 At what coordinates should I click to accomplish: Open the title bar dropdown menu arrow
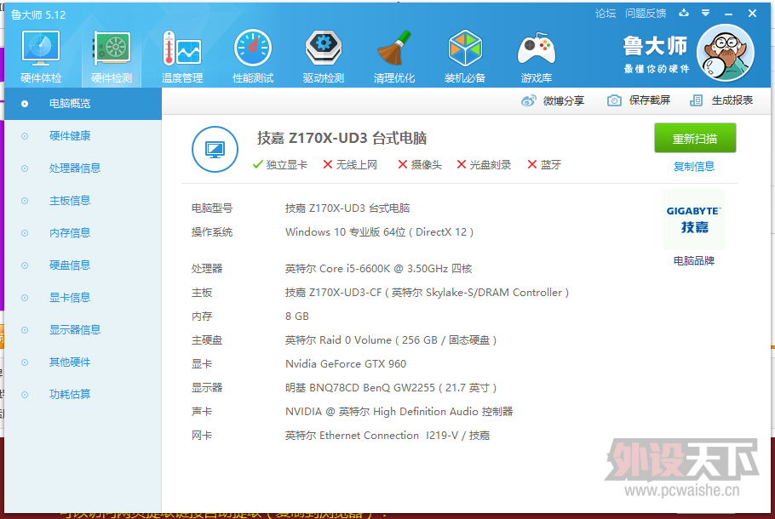pyautogui.click(x=705, y=13)
